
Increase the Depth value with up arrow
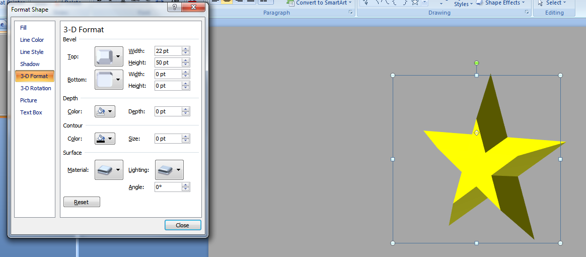pos(186,109)
